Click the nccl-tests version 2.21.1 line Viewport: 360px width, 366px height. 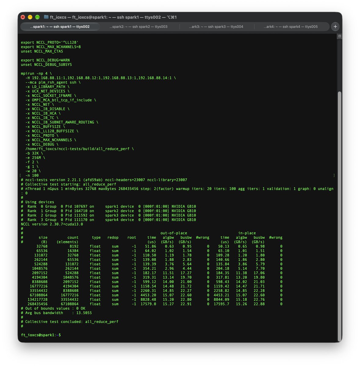104,180
